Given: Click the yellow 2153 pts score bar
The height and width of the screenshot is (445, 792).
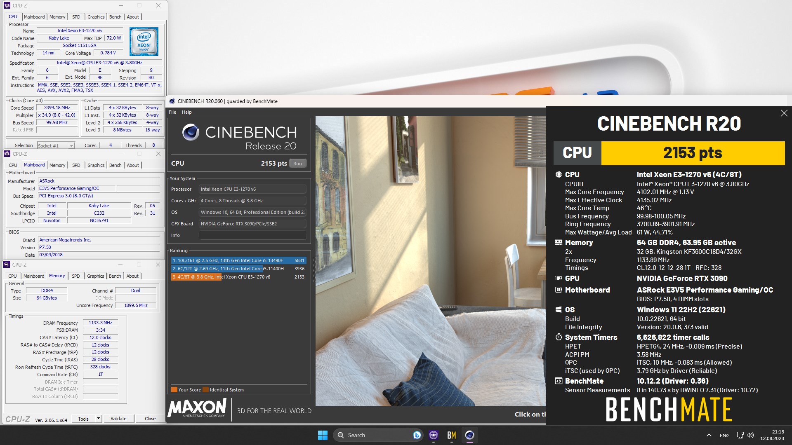Looking at the screenshot, I should click(693, 153).
